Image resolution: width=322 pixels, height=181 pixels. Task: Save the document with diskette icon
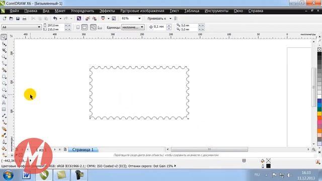coord(18,19)
